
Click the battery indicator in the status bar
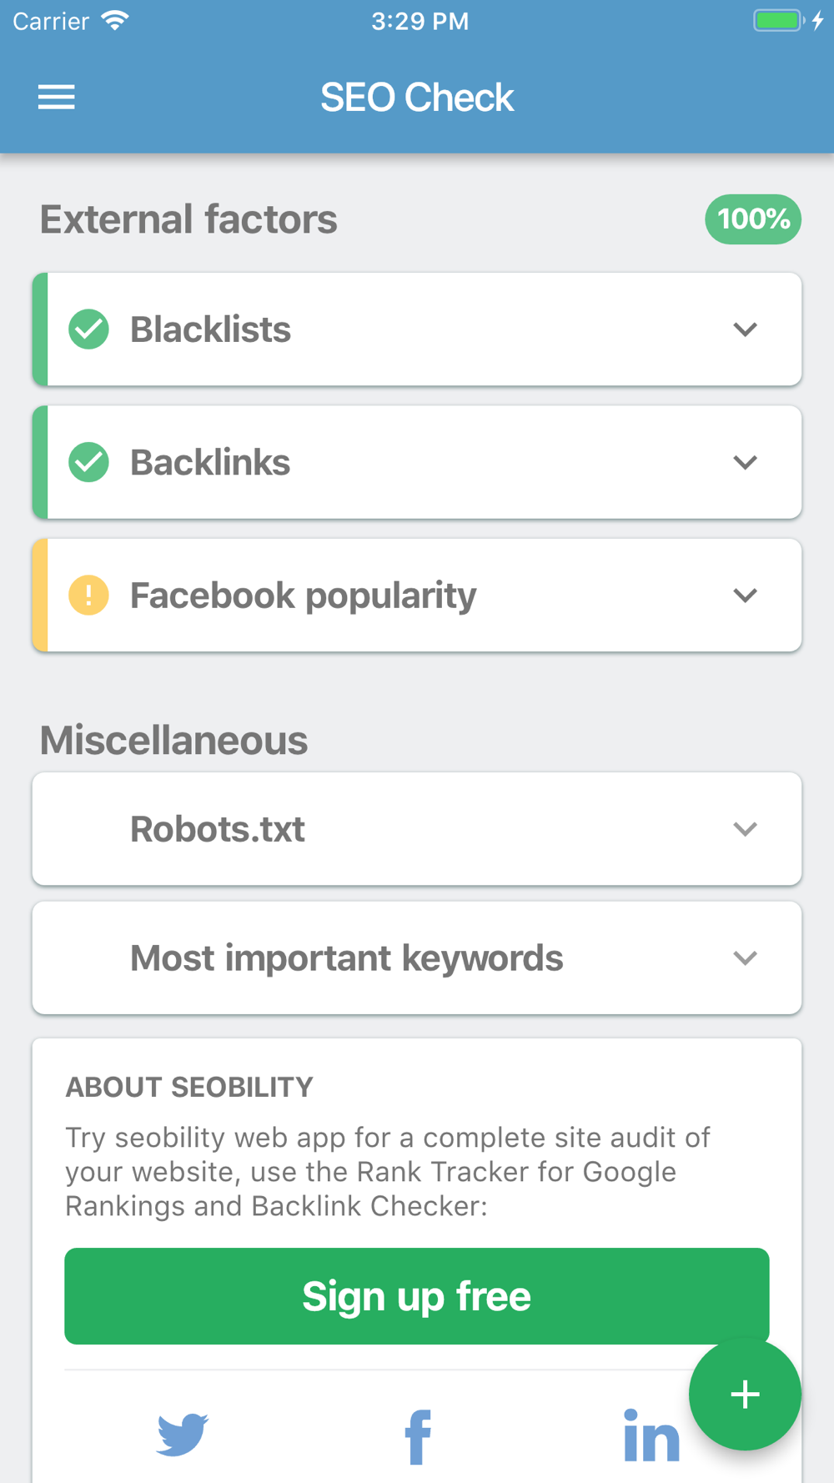tap(777, 20)
